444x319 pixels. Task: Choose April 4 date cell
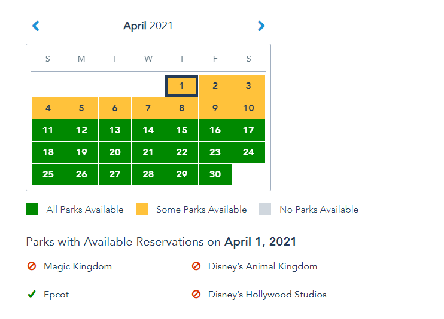48,108
